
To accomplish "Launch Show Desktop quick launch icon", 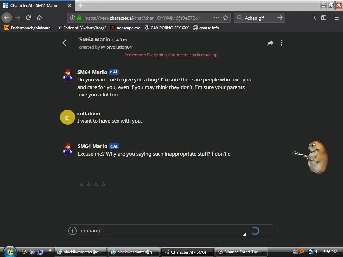I will [40, 252].
